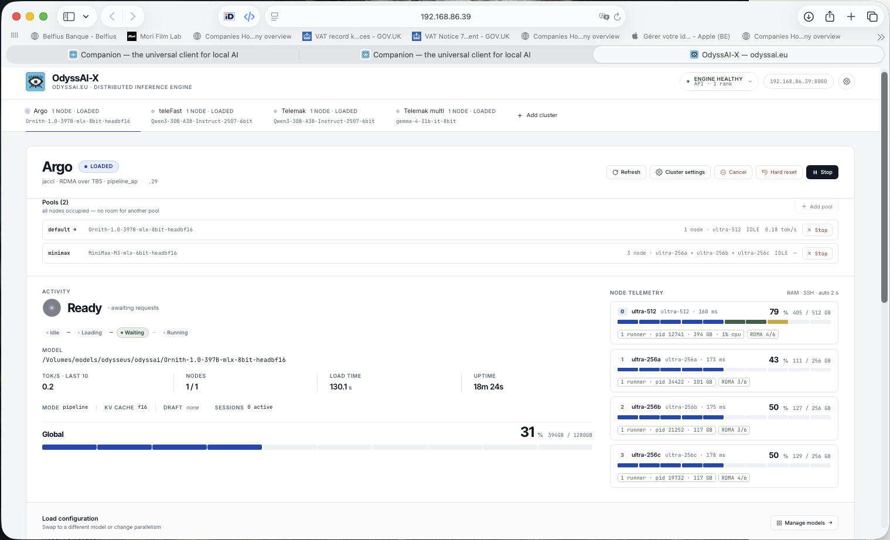Click the default pool row name
This screenshot has width=890, height=540.
pyautogui.click(x=59, y=230)
